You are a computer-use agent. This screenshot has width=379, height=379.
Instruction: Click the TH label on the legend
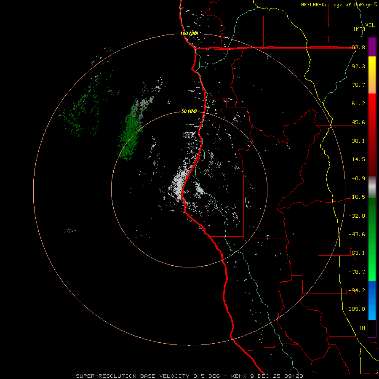362,328
